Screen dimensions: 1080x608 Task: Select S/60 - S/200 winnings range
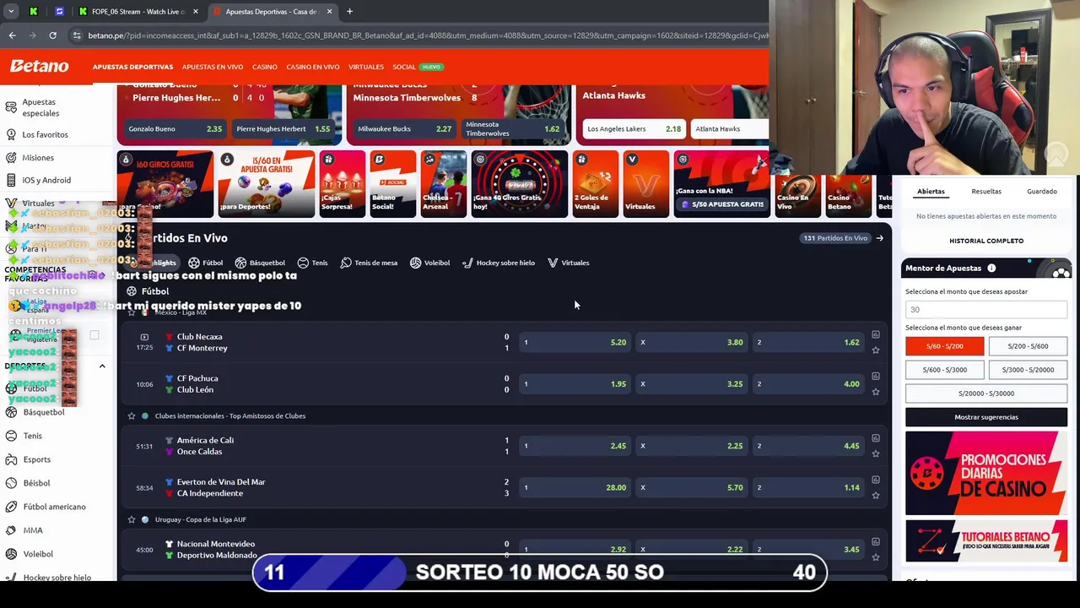point(944,346)
